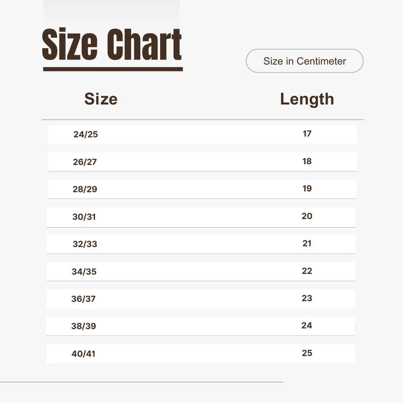The width and height of the screenshot is (403, 403).
Task: Click the 40/41 size entry
Action: (83, 354)
